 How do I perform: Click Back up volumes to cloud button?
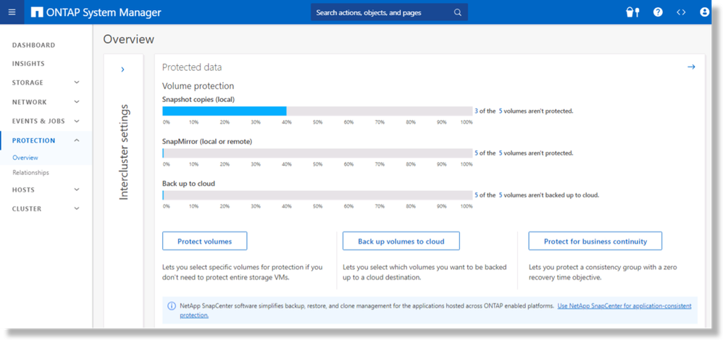pos(401,241)
